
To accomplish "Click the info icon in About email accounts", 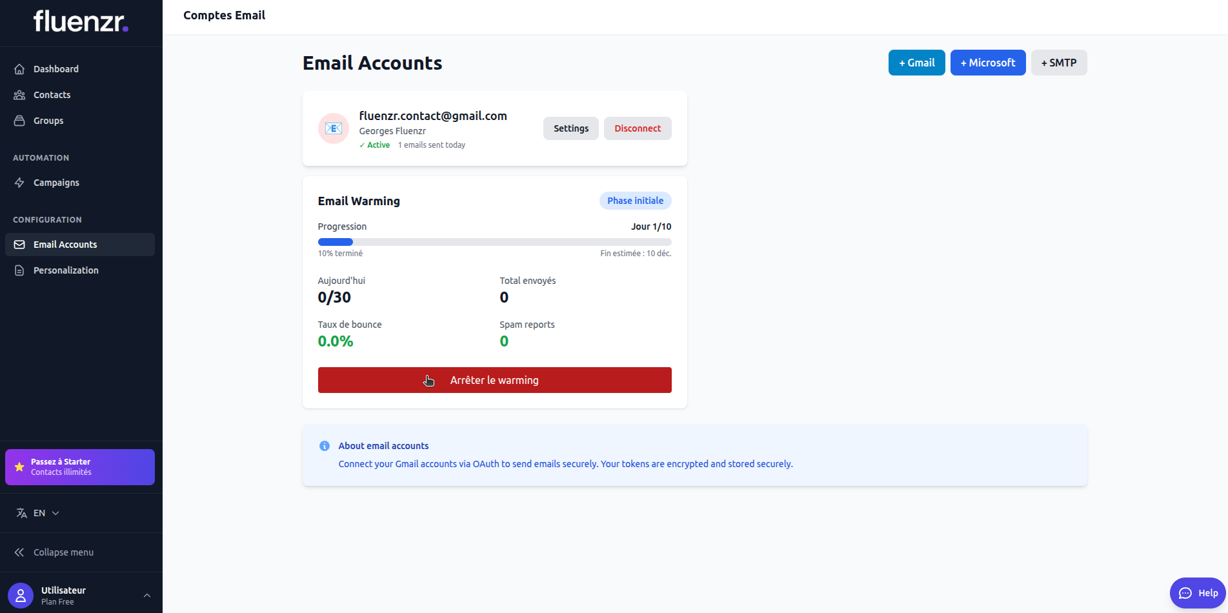I will pos(324,446).
